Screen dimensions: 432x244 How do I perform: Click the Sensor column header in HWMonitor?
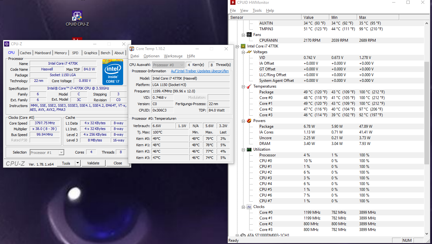(x=265, y=17)
